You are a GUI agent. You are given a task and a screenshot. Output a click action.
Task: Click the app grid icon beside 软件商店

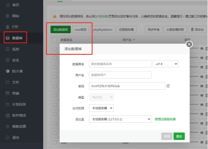8,116
